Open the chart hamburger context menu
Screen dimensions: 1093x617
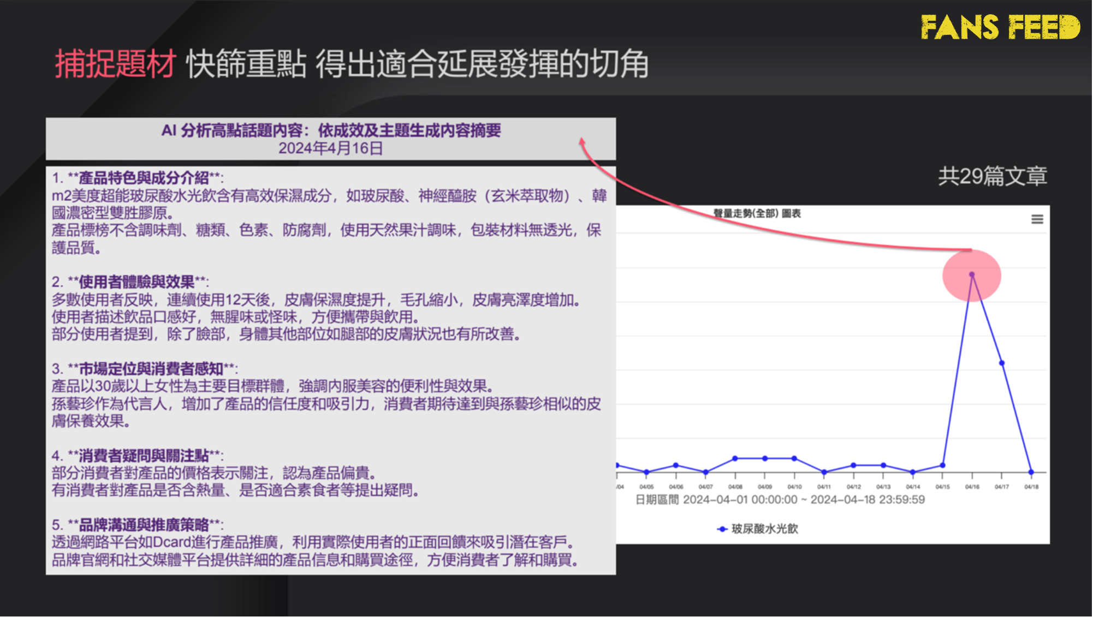tap(1038, 219)
